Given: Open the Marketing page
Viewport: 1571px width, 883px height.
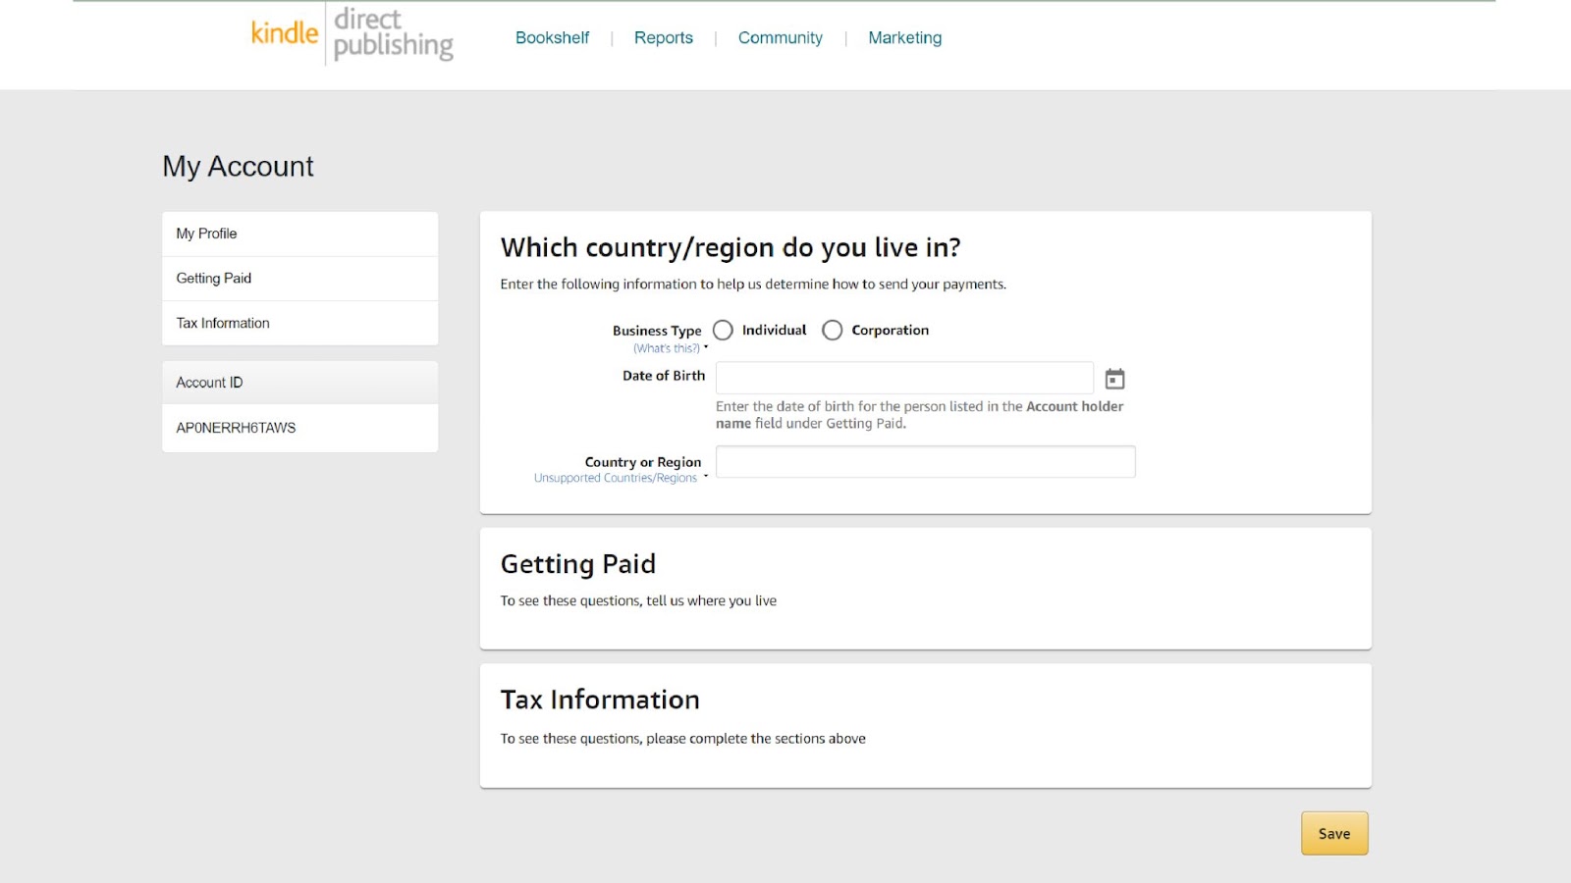Looking at the screenshot, I should coord(904,38).
